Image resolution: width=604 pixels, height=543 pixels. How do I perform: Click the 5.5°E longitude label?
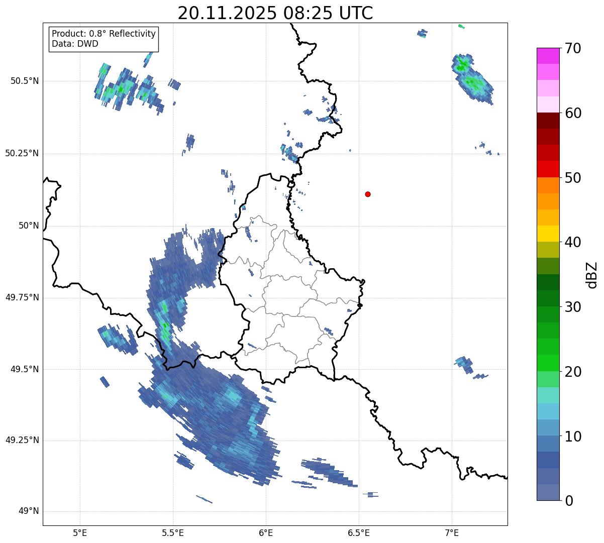(x=173, y=532)
